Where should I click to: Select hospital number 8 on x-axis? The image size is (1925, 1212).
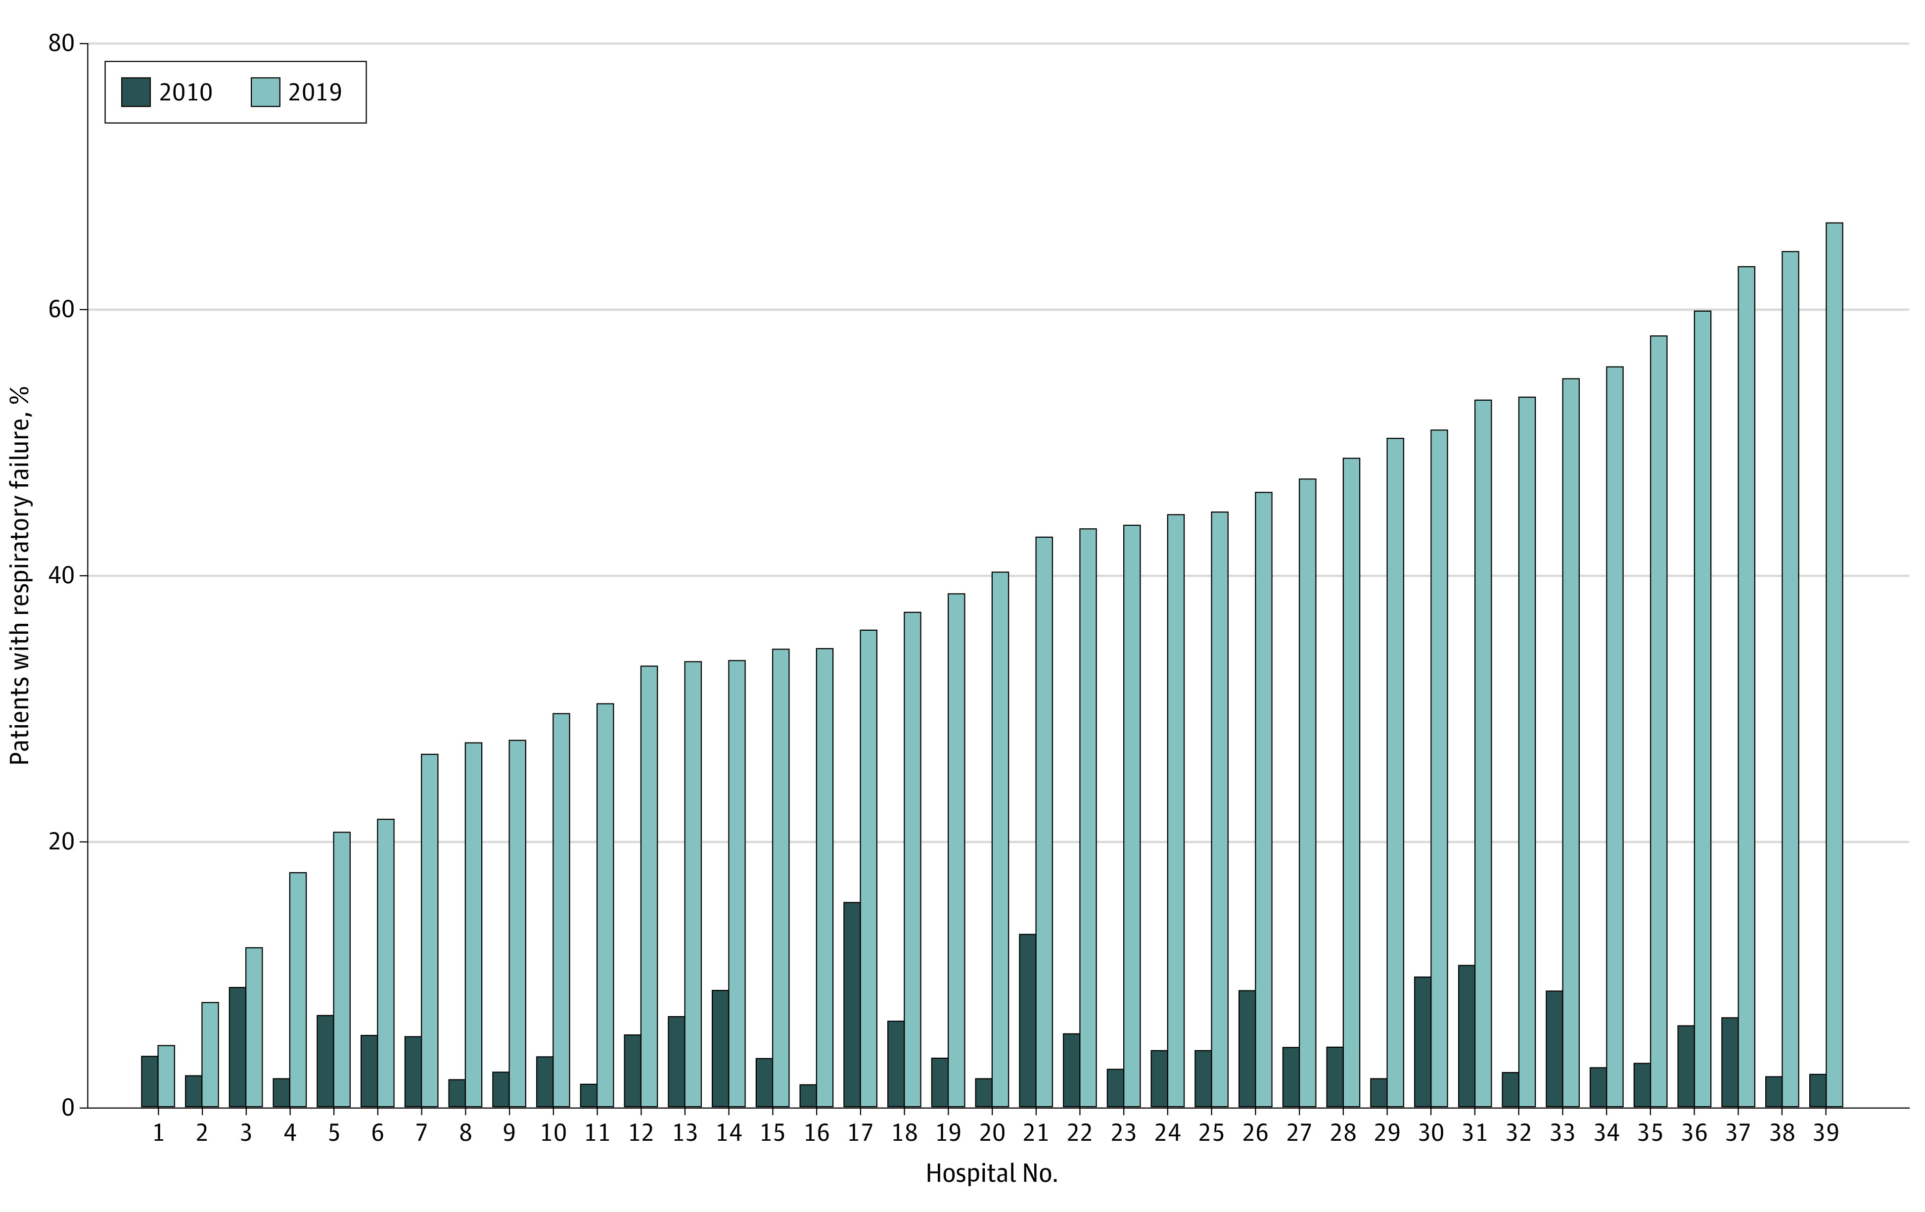pyautogui.click(x=465, y=1134)
